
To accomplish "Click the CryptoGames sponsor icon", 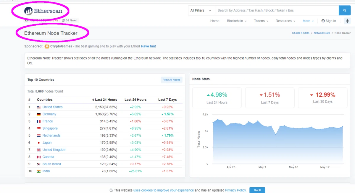I will [x=47, y=46].
